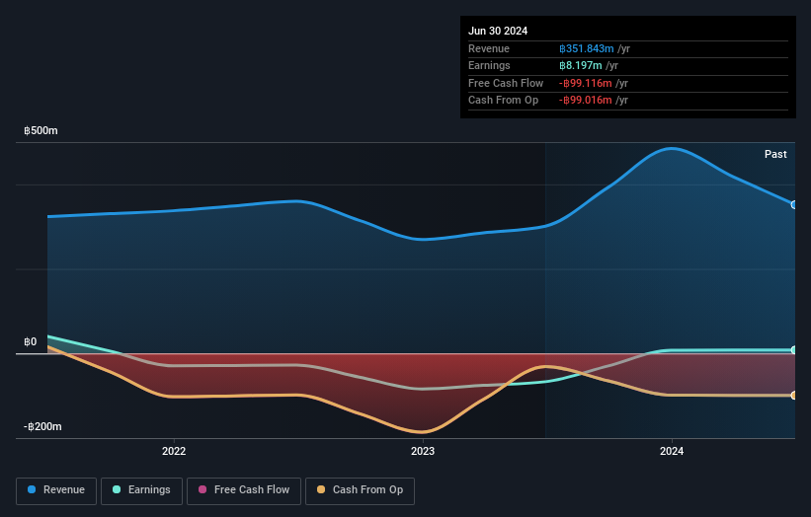Click the ฿0 y-axis label
The width and height of the screenshot is (811, 517).
(x=31, y=342)
